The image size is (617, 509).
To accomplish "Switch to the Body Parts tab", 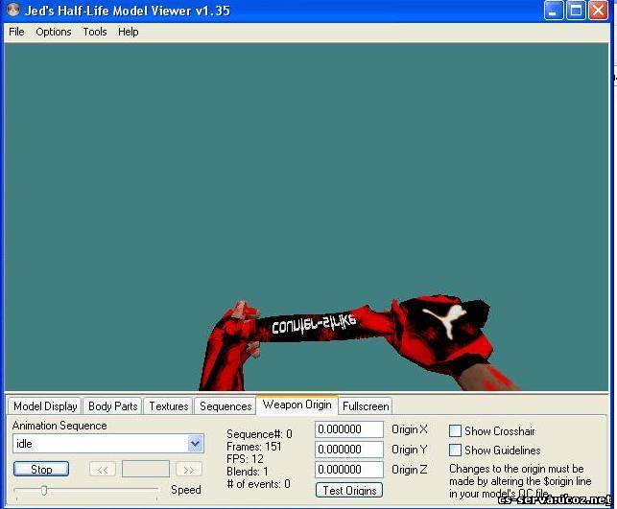I will click(x=113, y=406).
